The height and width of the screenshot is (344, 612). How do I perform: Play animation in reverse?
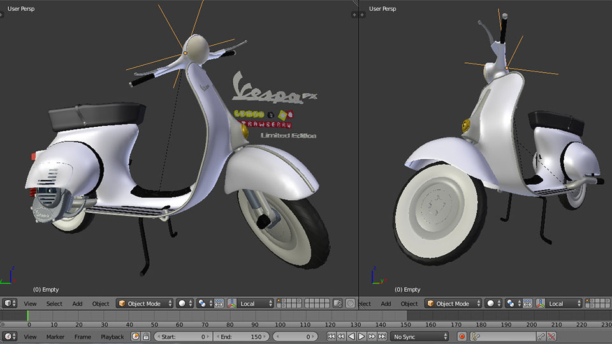(x=351, y=336)
